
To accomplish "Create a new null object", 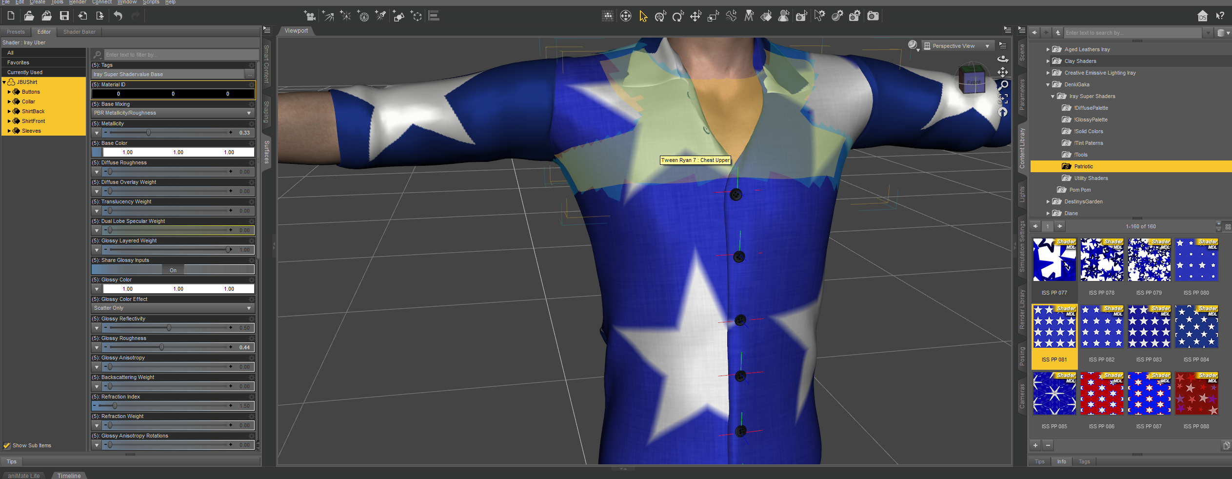I will (x=417, y=16).
